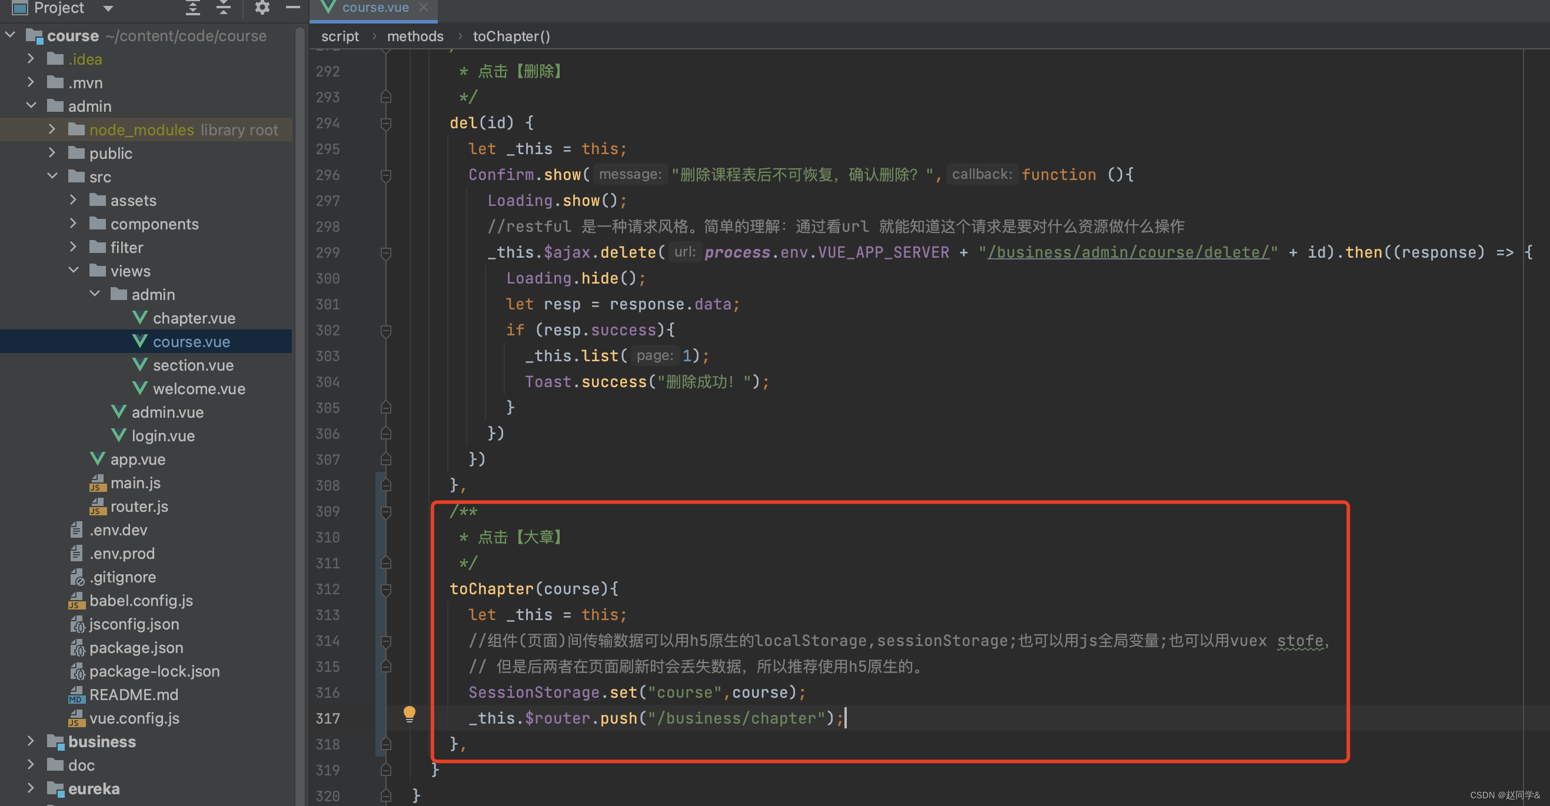Click toChapter() in breadcrumb bar
Image resolution: width=1550 pixels, height=806 pixels.
click(x=511, y=36)
